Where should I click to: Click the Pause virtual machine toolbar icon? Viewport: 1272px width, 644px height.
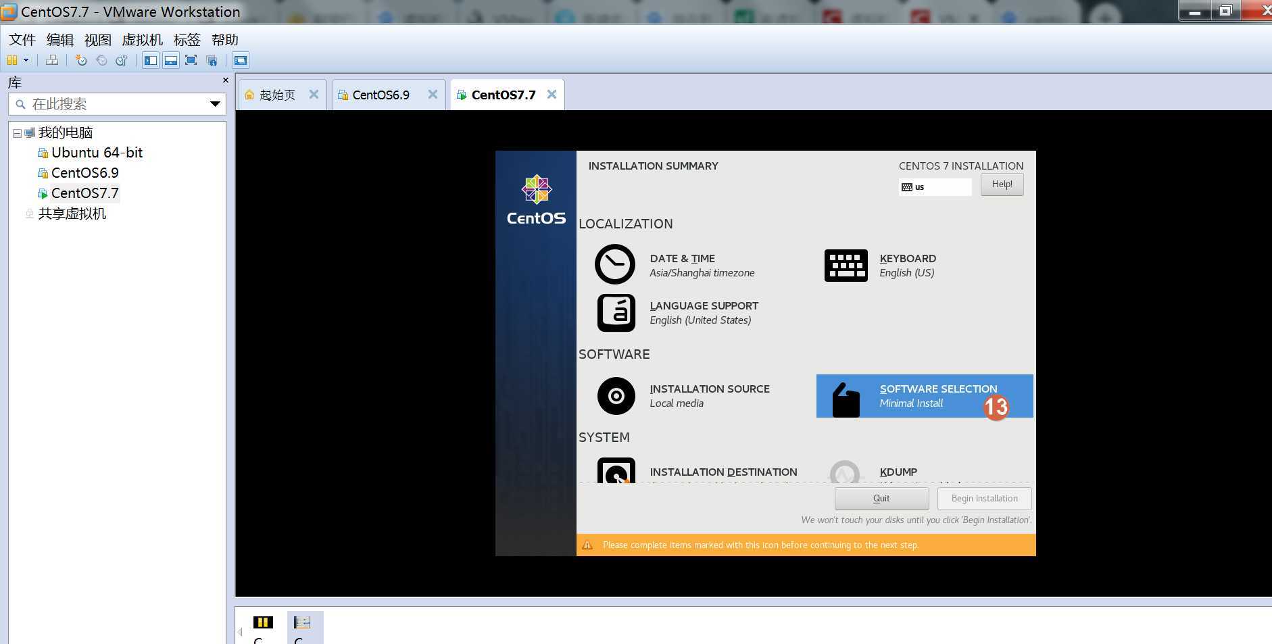(x=12, y=60)
